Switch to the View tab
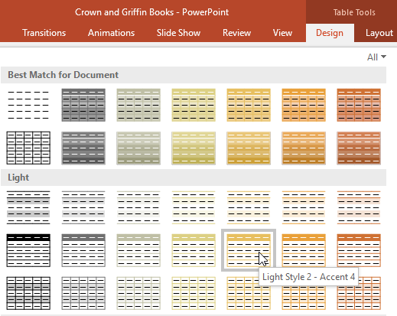Screen dimensions: 397x316 pyautogui.click(x=282, y=33)
